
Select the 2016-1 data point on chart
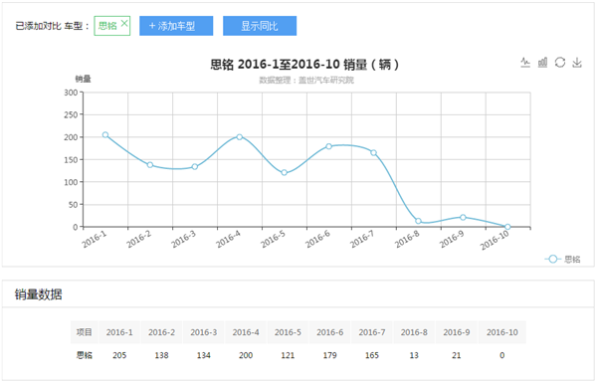coord(105,134)
